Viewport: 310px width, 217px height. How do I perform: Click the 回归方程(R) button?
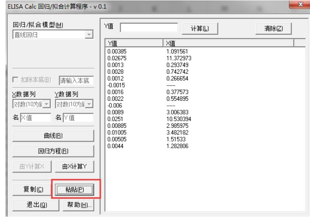pos(53,151)
